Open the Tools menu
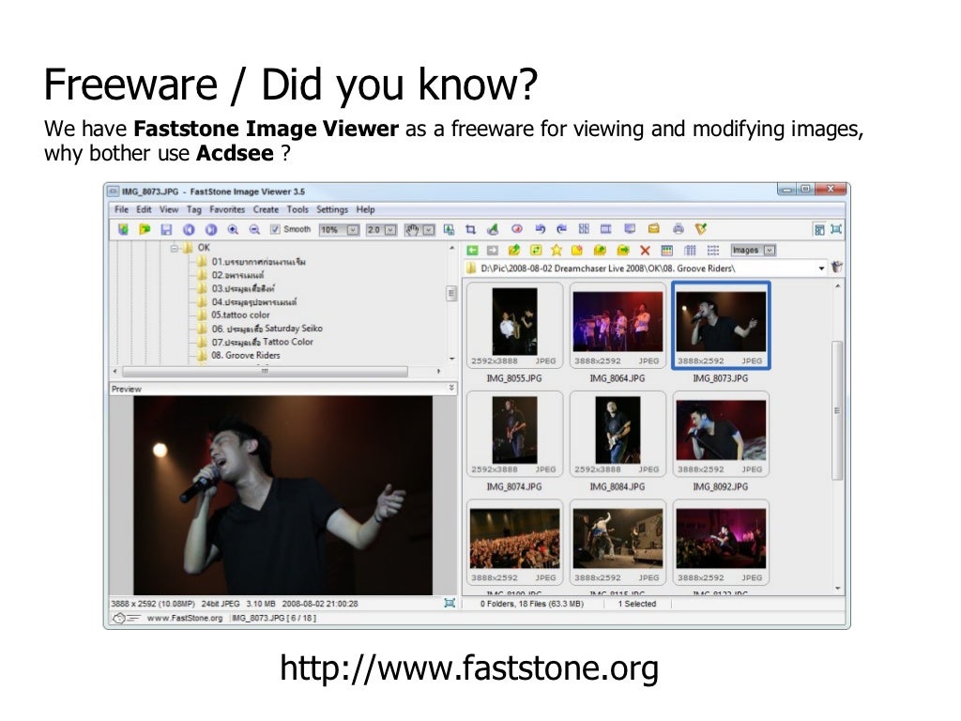This screenshot has width=961, height=721. 297,209
